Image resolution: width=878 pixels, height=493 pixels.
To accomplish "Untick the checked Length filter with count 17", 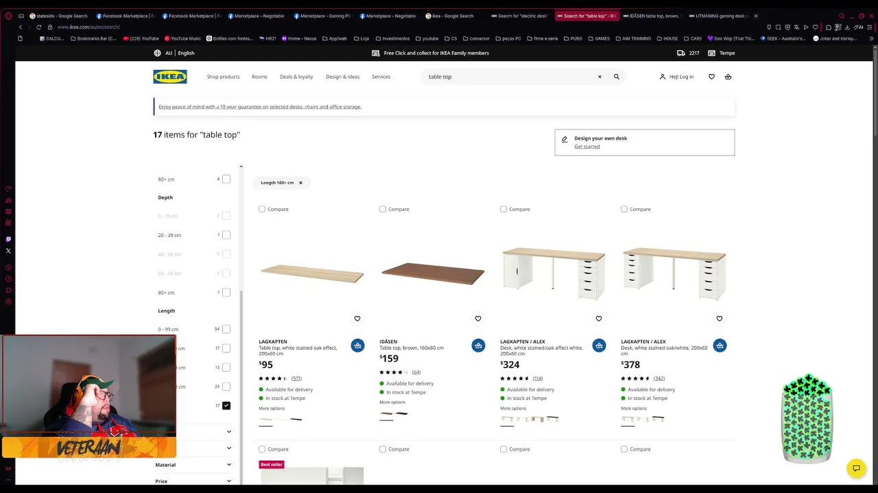I will (226, 406).
